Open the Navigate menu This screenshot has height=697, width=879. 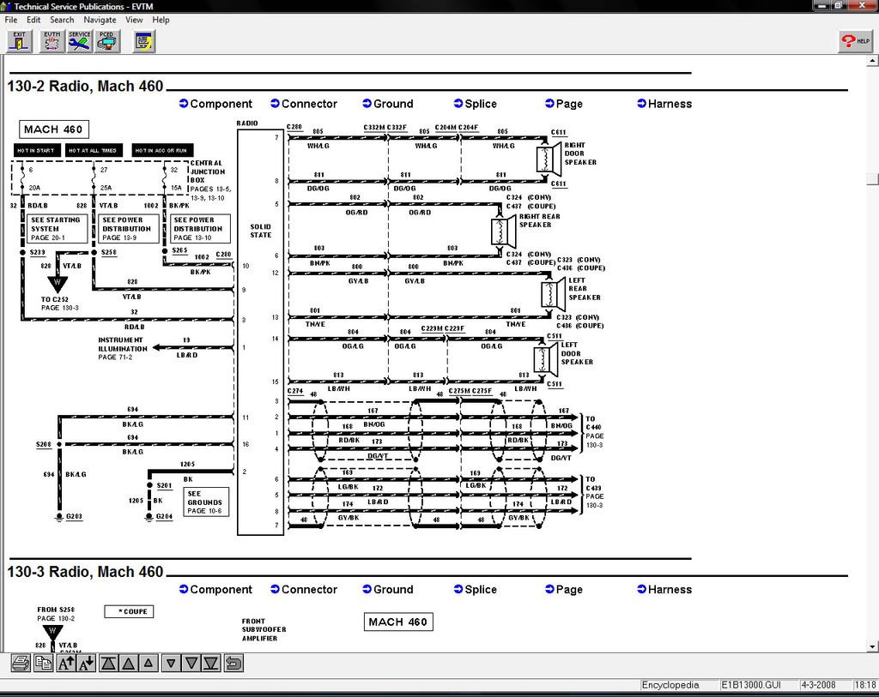(100, 20)
